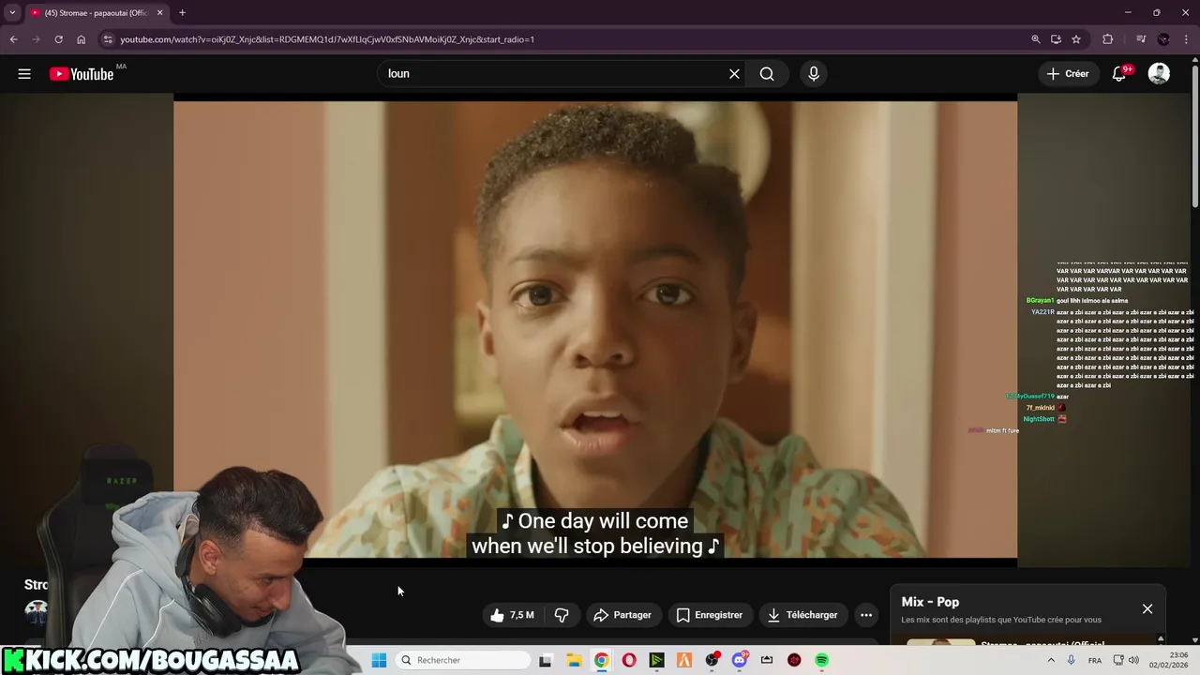Go back in browser history
The height and width of the screenshot is (675, 1200).
click(13, 39)
